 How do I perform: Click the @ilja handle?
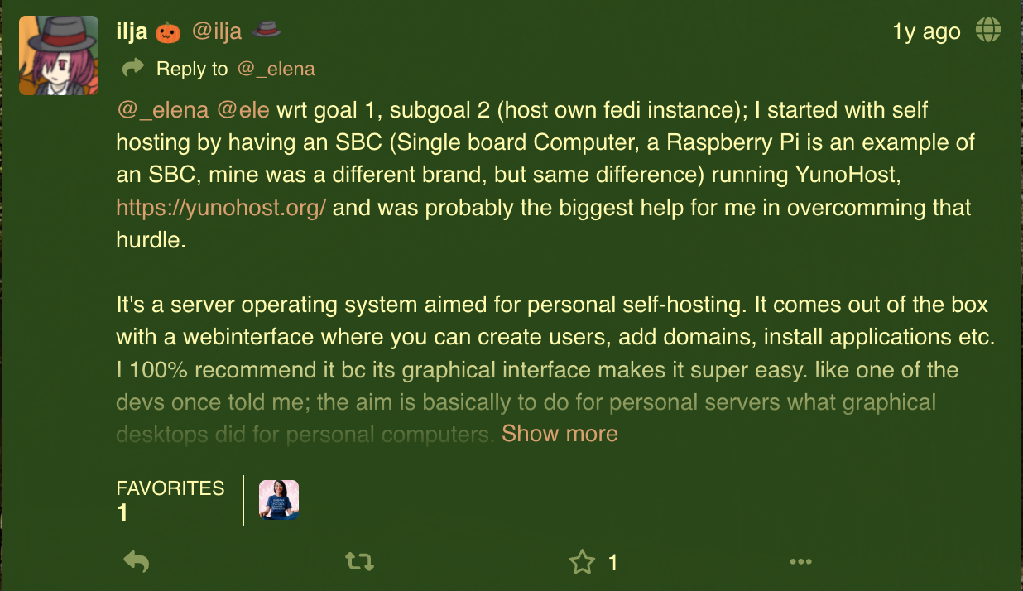click(217, 32)
